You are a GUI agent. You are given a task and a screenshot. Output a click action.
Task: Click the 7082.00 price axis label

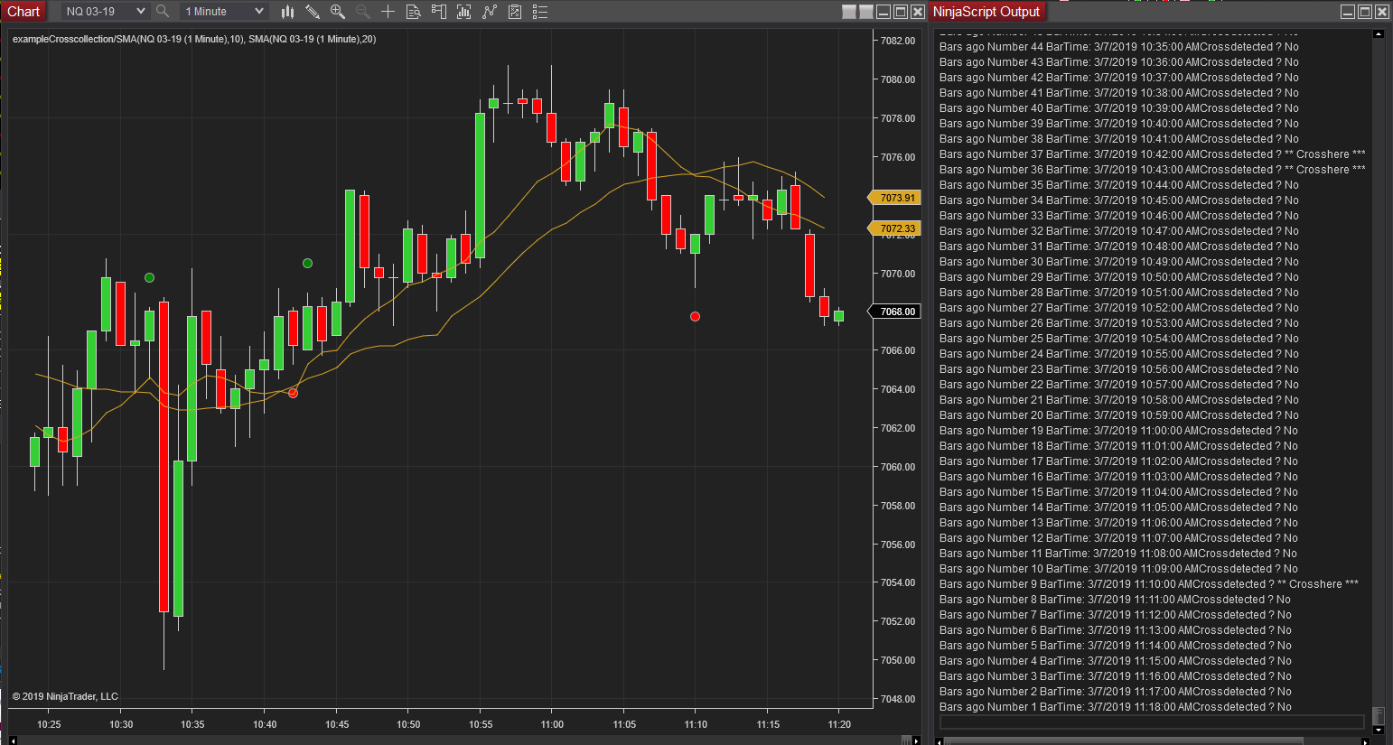pyautogui.click(x=898, y=41)
